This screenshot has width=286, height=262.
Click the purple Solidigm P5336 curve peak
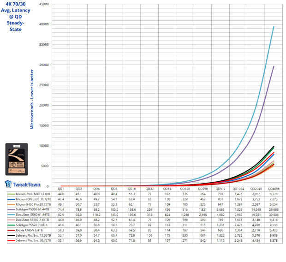(274, 66)
